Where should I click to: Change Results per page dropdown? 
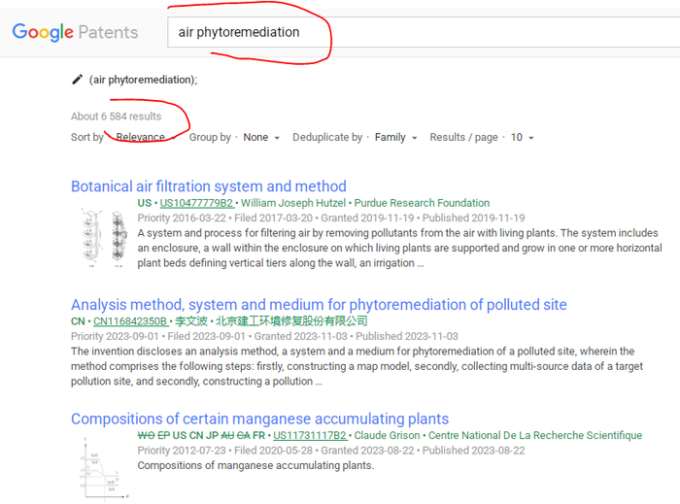pyautogui.click(x=522, y=138)
